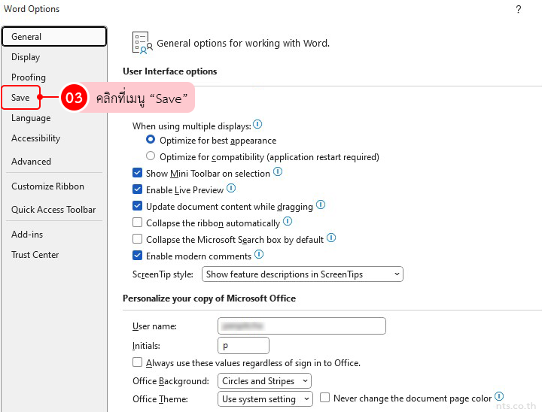Click info icon beside update content while dragging

321,204
